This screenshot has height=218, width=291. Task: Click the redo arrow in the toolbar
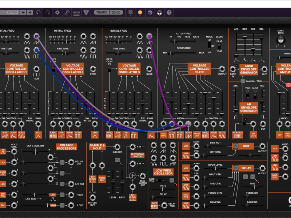[48, 12]
